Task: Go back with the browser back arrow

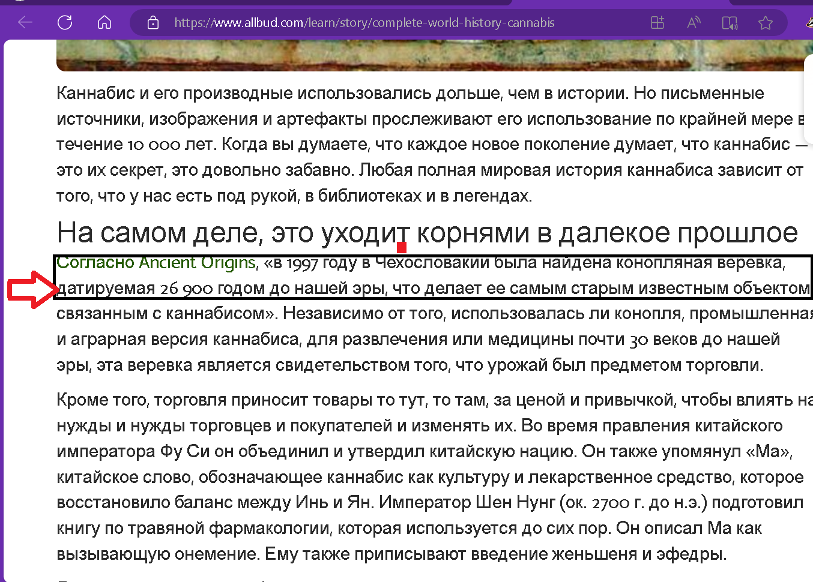Action: click(25, 23)
